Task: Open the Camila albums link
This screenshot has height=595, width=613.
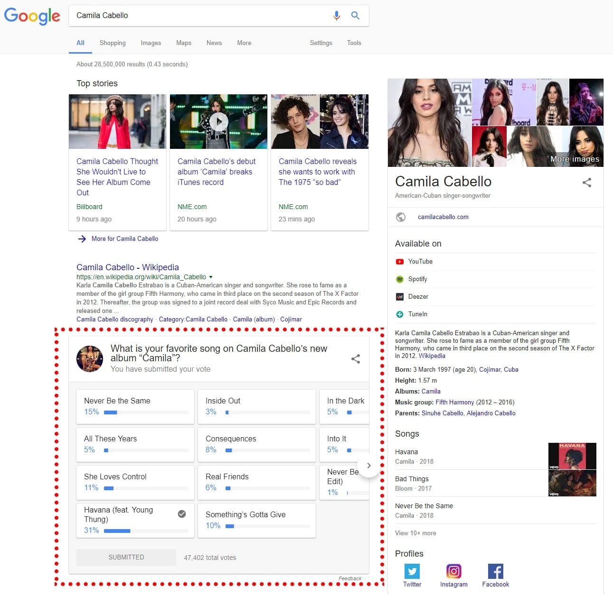Action: pyautogui.click(x=431, y=392)
